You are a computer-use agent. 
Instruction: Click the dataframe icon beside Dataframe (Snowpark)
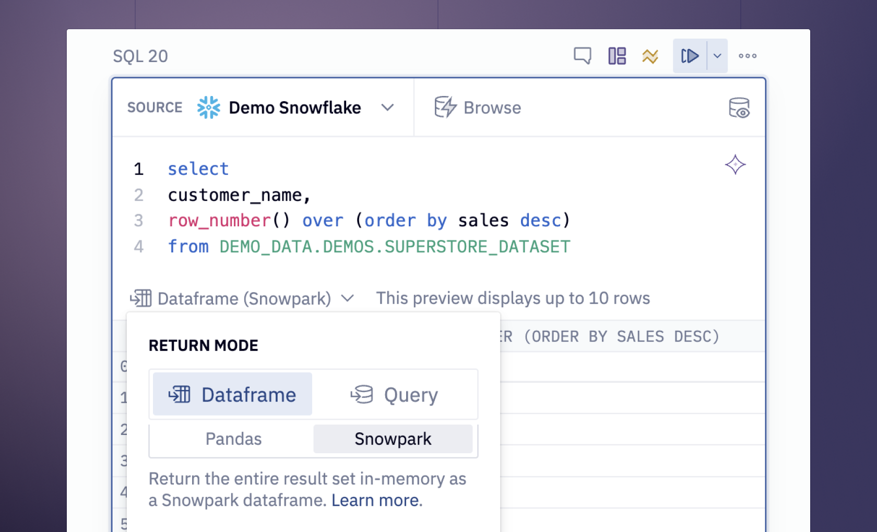[140, 298]
